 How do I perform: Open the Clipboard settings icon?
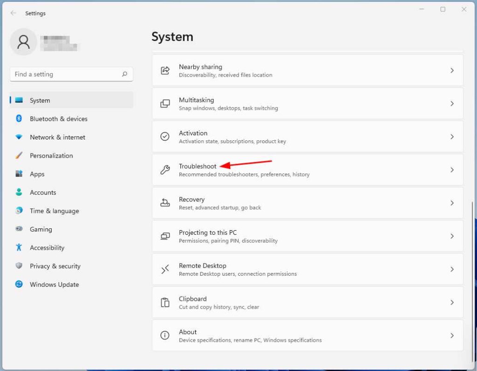coord(165,302)
